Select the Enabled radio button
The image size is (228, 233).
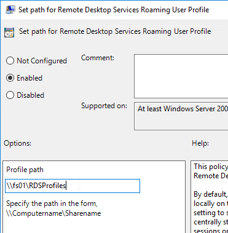pyautogui.click(x=10, y=78)
